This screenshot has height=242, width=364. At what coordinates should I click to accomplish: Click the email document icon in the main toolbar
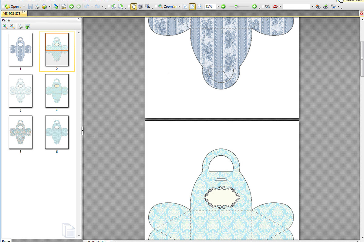point(44,6)
